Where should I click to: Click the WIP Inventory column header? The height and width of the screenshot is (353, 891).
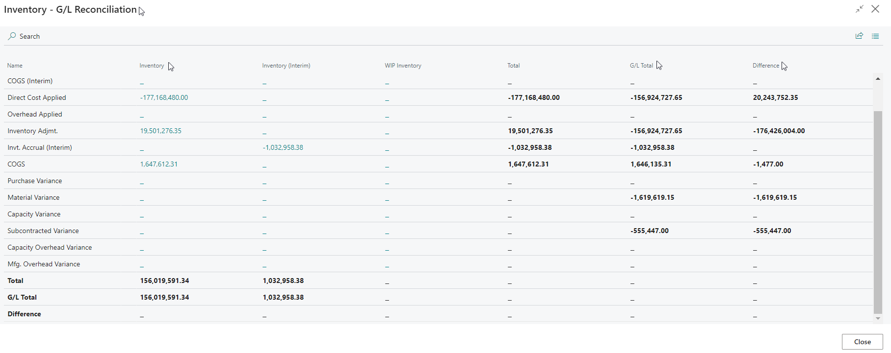tap(403, 66)
